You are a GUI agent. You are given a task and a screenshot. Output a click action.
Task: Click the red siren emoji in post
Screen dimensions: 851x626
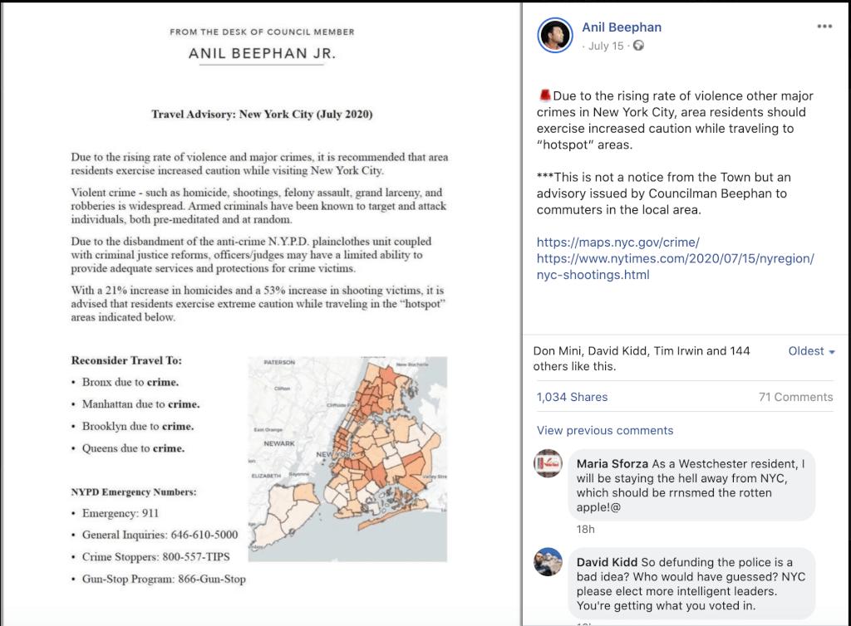545,96
